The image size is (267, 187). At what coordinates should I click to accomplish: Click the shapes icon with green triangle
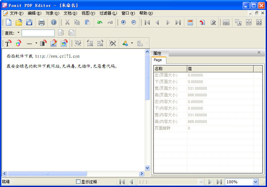click(x=125, y=44)
